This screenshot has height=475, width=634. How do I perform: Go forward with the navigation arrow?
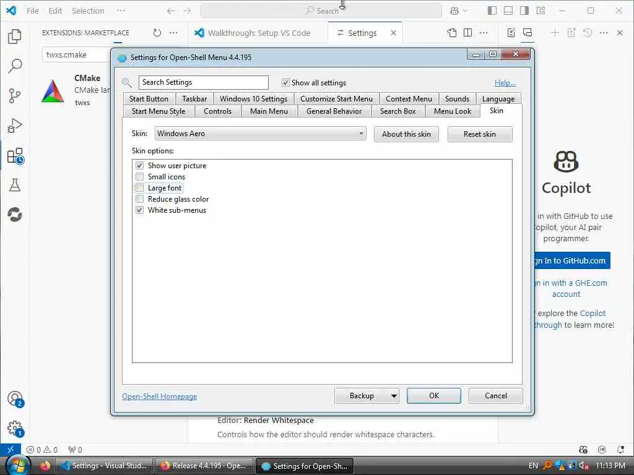tap(187, 11)
